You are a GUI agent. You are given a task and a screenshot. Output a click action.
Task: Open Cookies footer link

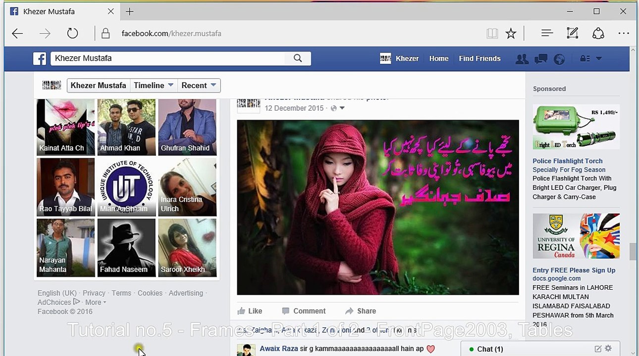150,293
